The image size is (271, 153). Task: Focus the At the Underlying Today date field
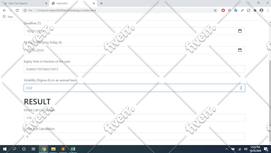pos(134,50)
